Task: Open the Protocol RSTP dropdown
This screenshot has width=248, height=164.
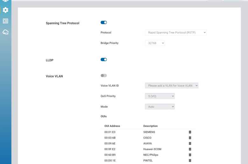Action: tap(176, 33)
